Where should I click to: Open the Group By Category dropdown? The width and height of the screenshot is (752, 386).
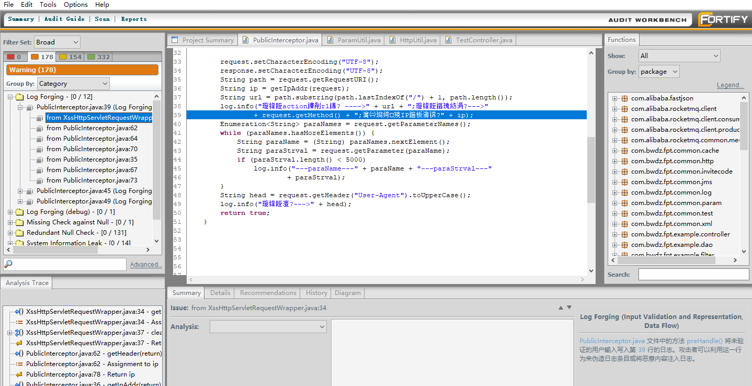pyautogui.click(x=73, y=84)
